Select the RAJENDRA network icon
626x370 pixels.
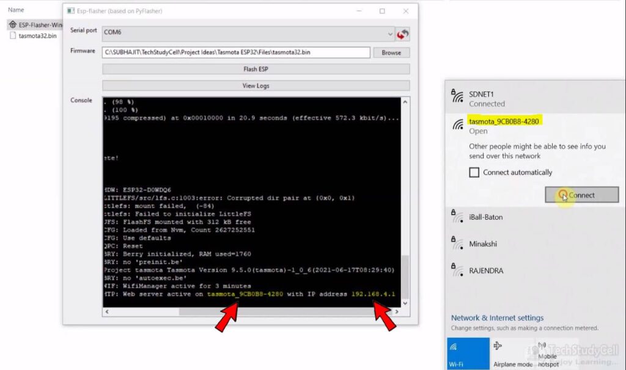(x=457, y=271)
